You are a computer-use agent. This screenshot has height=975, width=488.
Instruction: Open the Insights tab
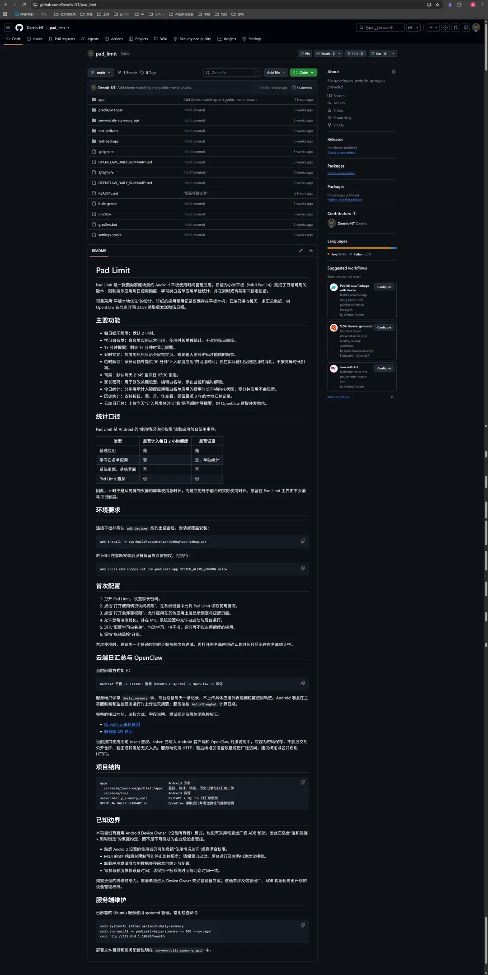click(227, 39)
